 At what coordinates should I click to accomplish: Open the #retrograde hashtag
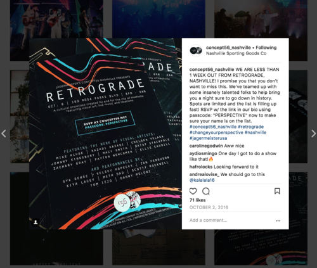pyautogui.click(x=250, y=127)
